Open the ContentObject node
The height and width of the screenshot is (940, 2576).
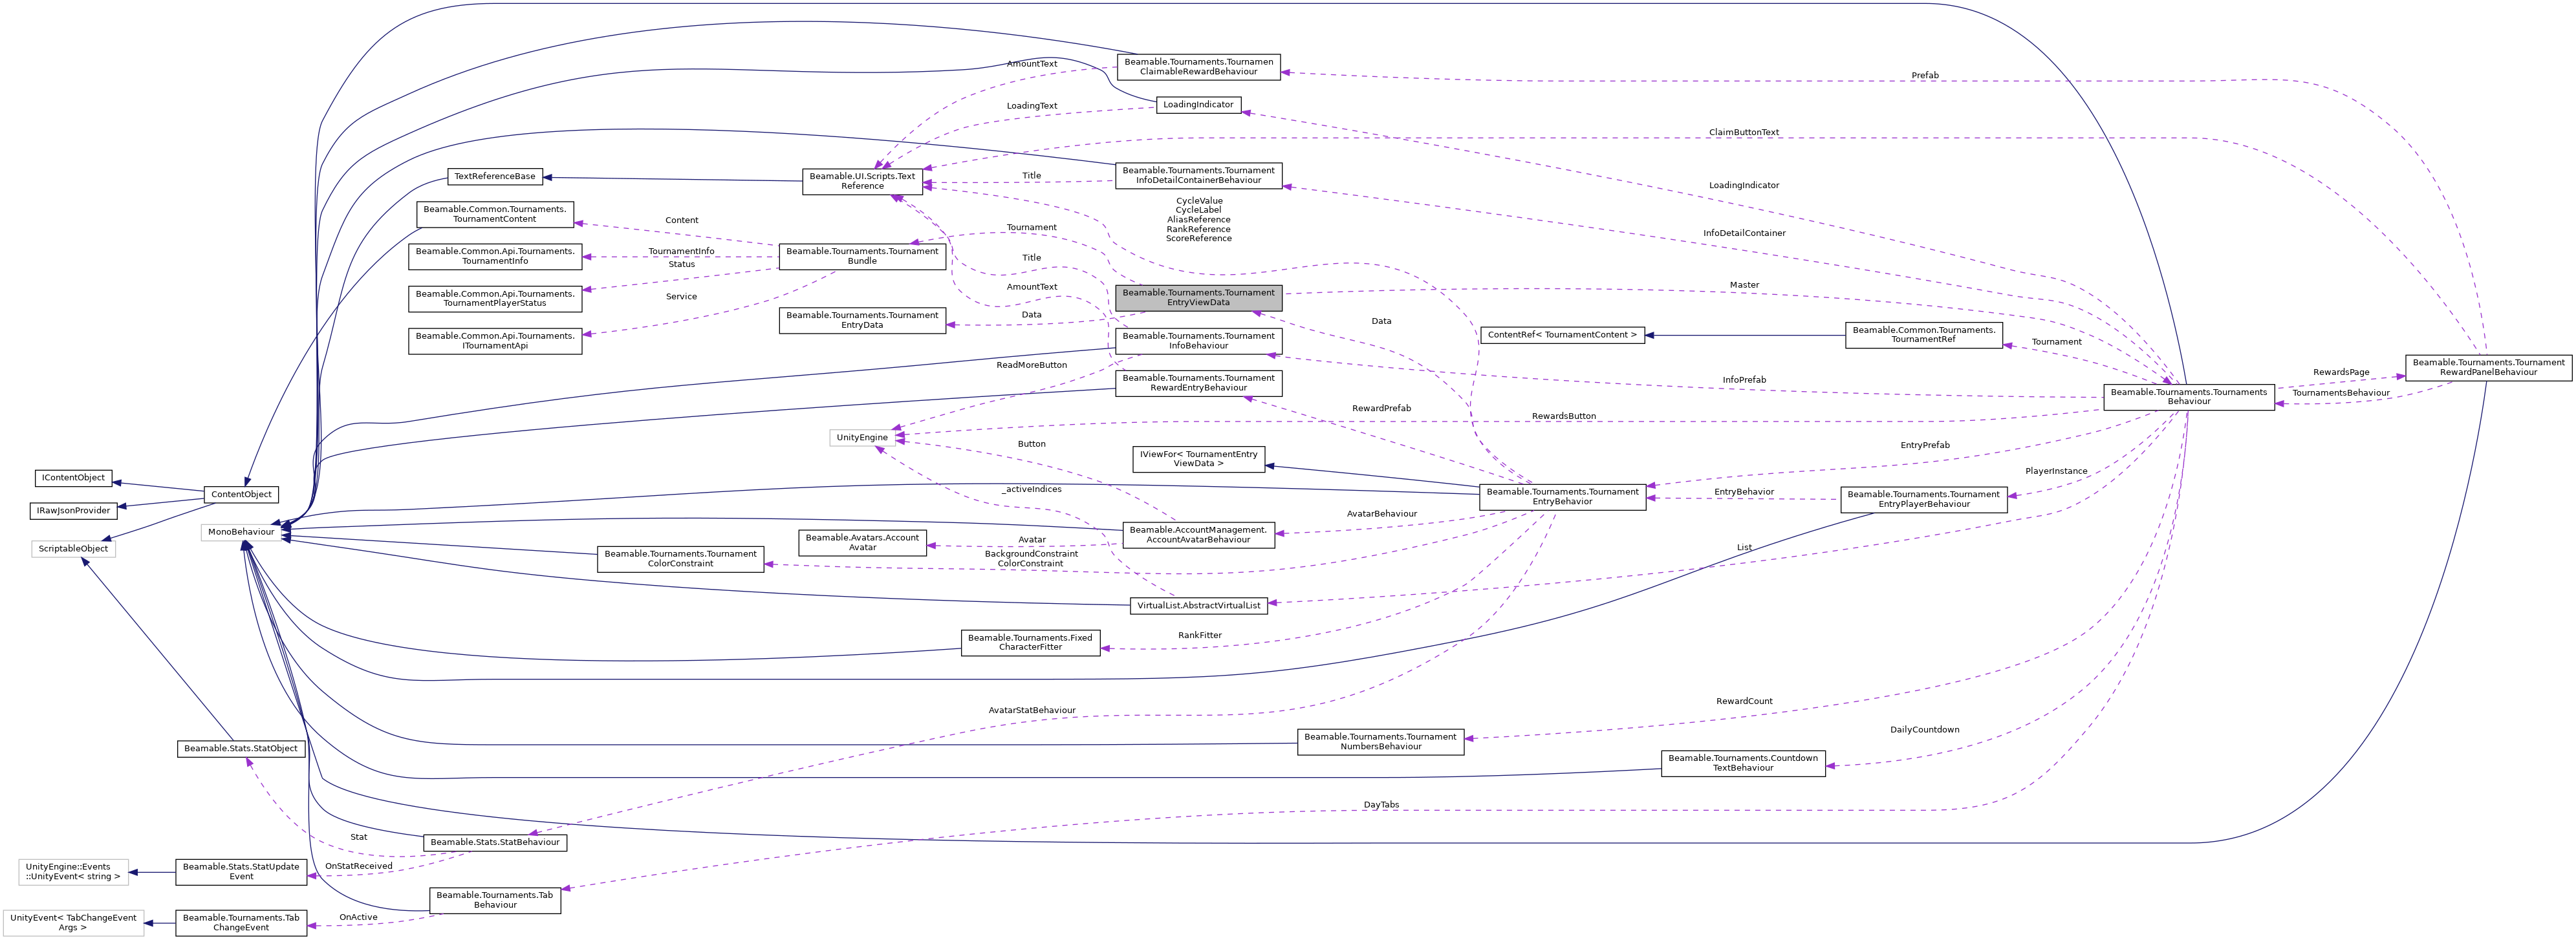click(x=241, y=494)
